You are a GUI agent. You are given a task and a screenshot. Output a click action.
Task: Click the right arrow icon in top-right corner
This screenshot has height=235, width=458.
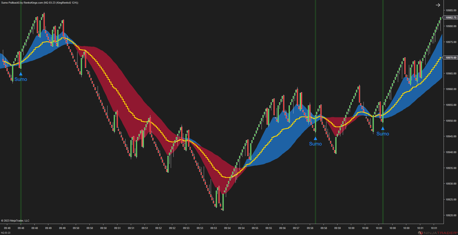point(438,5)
